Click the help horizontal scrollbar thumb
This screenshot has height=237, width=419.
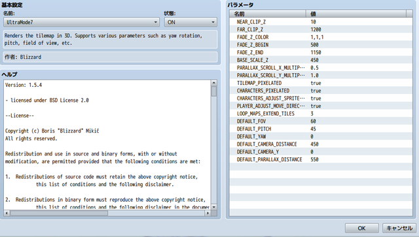click(59, 213)
